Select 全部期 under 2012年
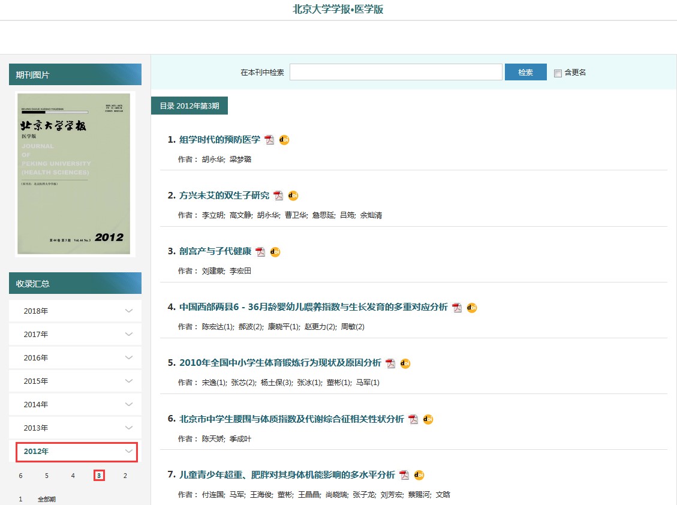 pos(47,499)
